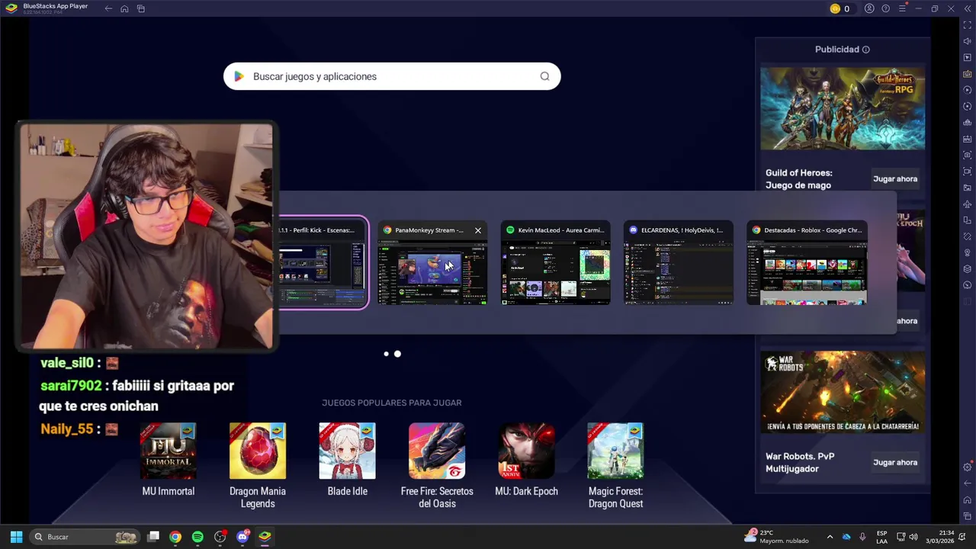Open the media manager folder icon
Screen dimensions: 976x549
[968, 188]
